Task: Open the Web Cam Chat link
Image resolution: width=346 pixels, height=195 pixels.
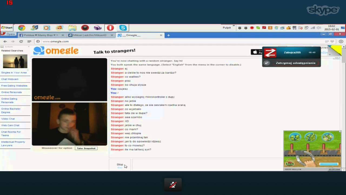Action: click(x=10, y=125)
